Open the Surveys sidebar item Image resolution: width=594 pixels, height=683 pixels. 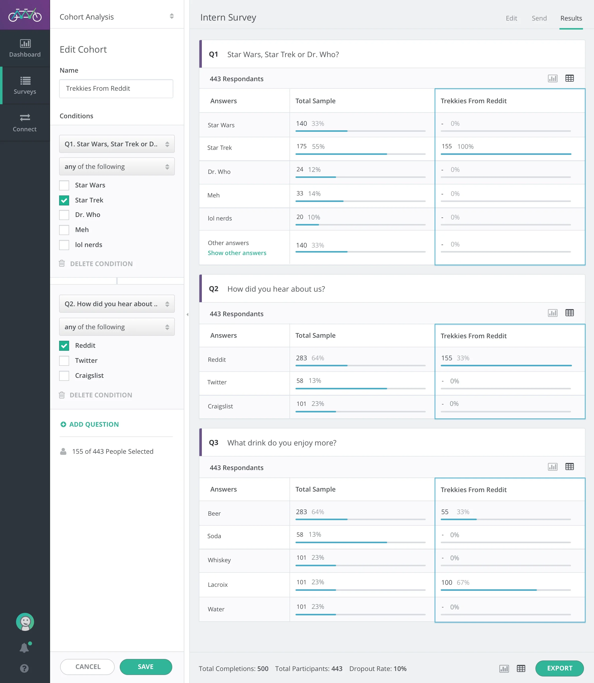25,85
